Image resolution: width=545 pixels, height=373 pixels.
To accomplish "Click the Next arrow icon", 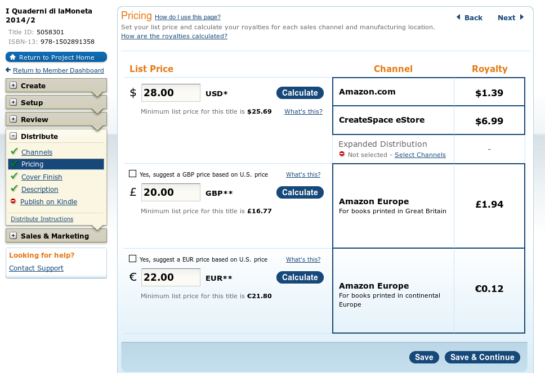I will tap(522, 17).
